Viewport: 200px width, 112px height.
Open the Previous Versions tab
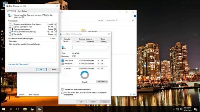(x=85, y=39)
